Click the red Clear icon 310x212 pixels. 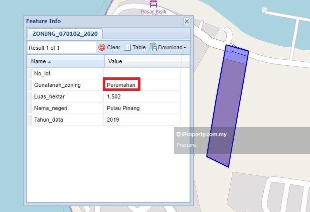click(102, 47)
